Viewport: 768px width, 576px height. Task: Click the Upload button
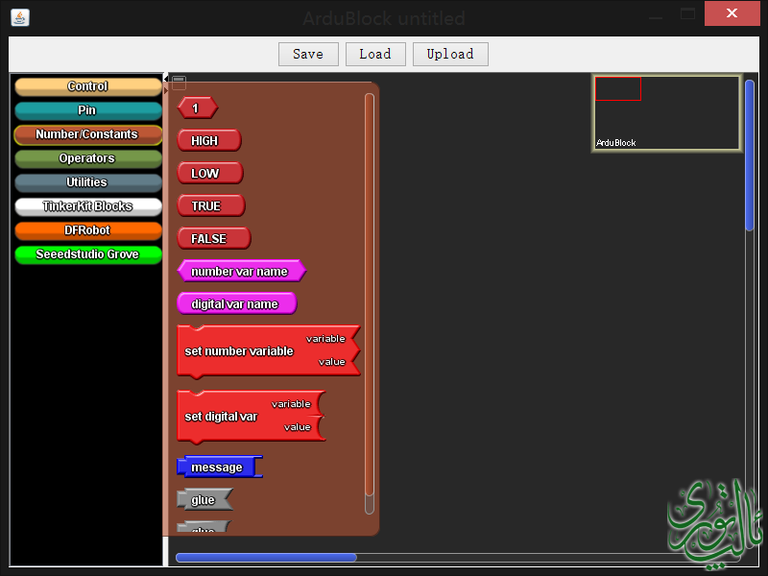[450, 54]
